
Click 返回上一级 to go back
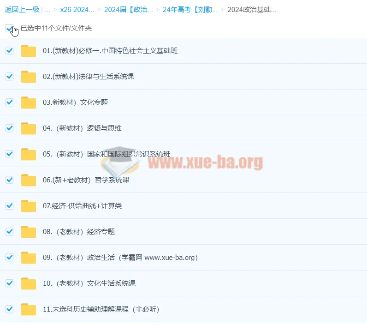(x=21, y=10)
